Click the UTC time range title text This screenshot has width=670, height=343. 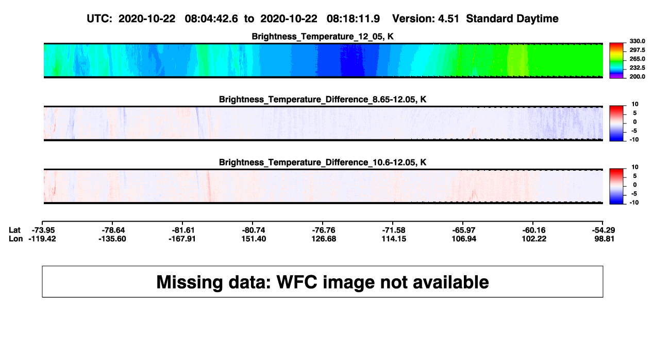point(323,19)
